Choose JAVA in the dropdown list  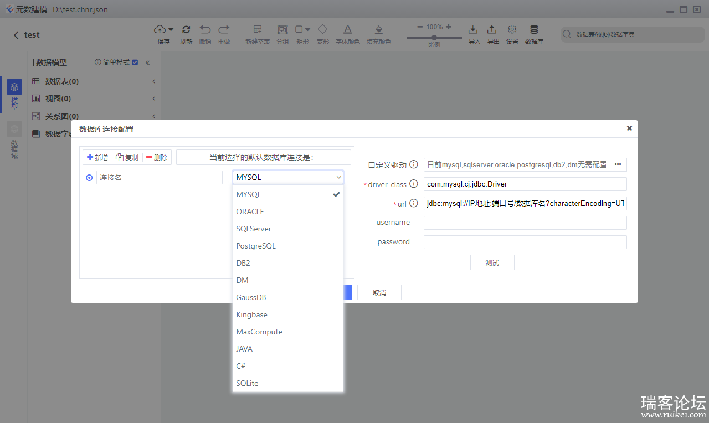click(x=288, y=349)
